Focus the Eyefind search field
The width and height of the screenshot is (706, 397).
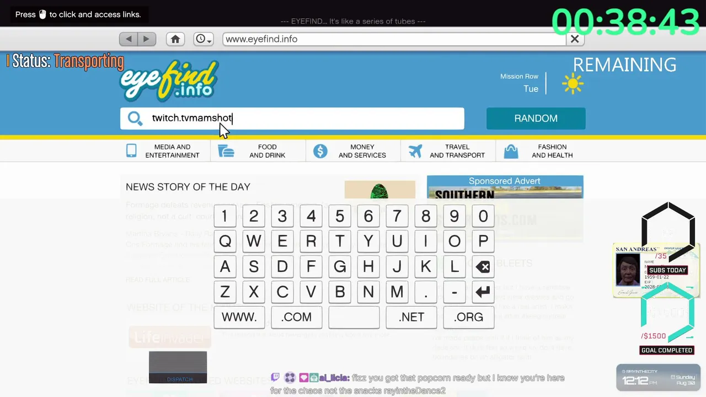click(x=292, y=118)
